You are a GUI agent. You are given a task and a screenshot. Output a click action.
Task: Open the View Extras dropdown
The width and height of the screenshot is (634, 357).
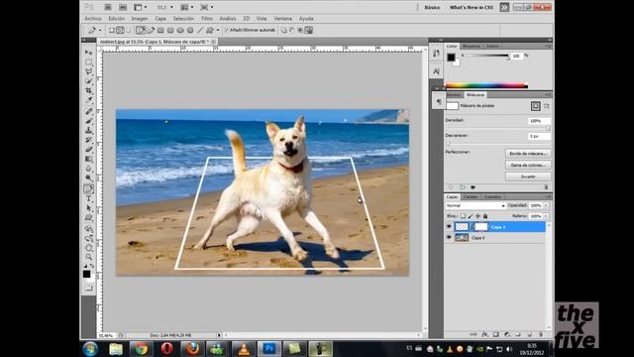click(x=141, y=7)
